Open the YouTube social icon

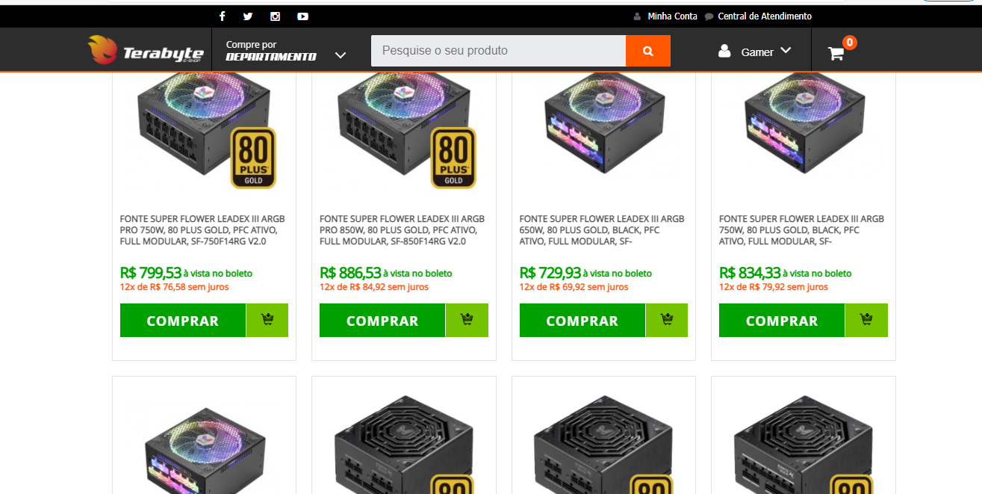coord(302,16)
